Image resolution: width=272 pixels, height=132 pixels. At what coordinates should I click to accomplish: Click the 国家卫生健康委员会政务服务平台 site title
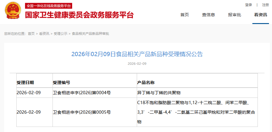(x=79, y=15)
